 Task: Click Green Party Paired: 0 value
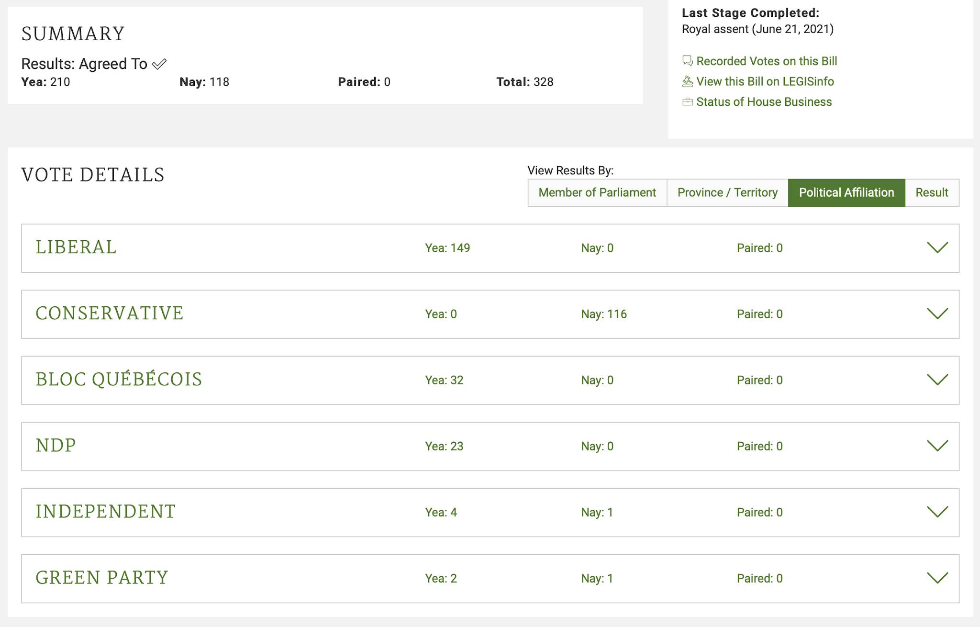click(759, 578)
